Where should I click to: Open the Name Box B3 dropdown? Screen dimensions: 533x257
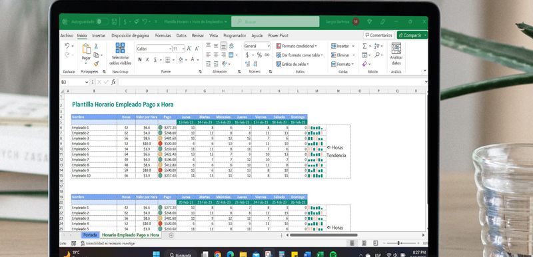tap(86, 82)
